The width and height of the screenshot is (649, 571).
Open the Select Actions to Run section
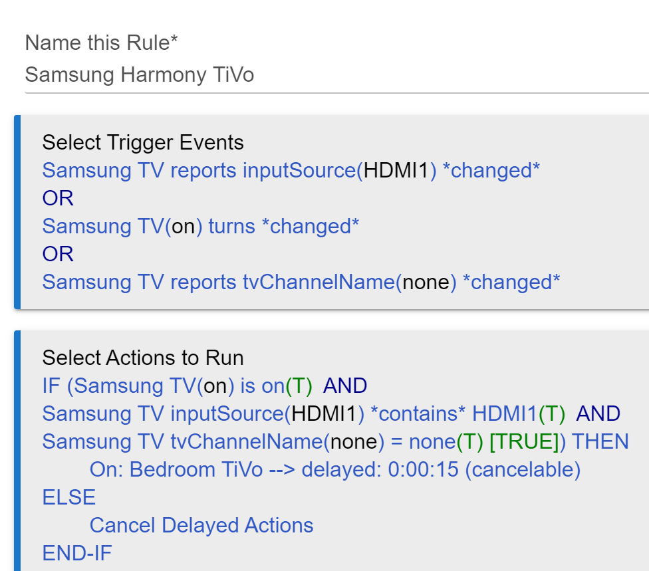coord(143,358)
